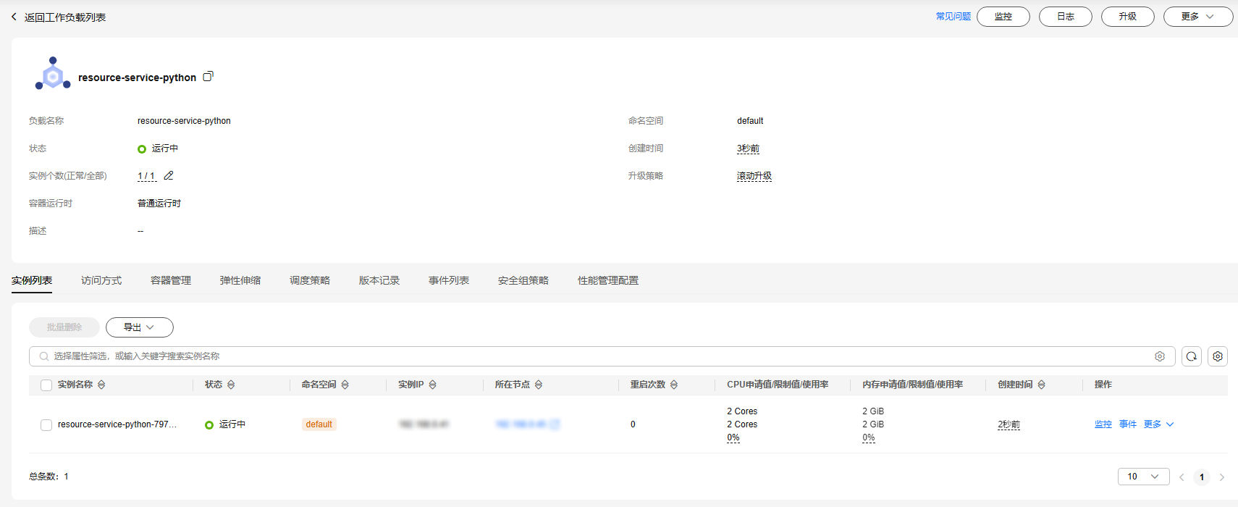Image resolution: width=1238 pixels, height=507 pixels.
Task: Expand 更多 actions in instance row
Action: [1159, 424]
